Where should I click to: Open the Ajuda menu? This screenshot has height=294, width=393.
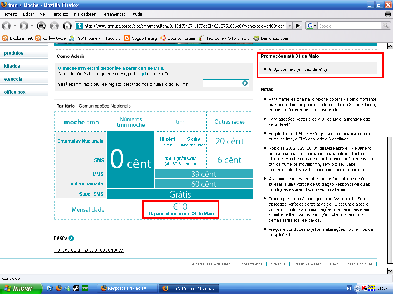(x=137, y=14)
